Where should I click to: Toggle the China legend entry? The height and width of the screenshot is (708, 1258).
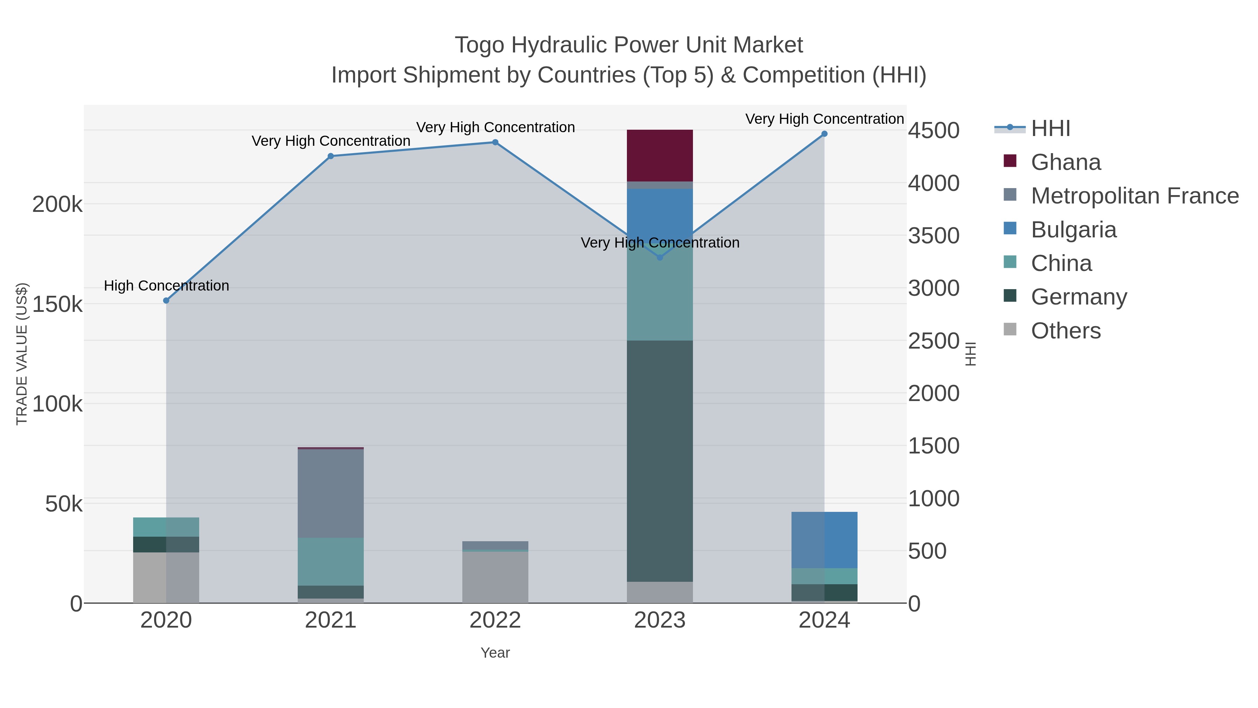click(1048, 263)
